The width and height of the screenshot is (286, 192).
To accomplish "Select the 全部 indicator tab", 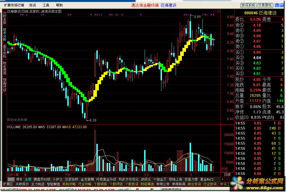I will point(28,179).
